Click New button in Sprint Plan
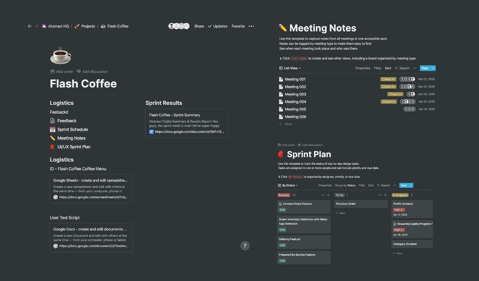The height and width of the screenshot is (281, 479). (x=404, y=186)
